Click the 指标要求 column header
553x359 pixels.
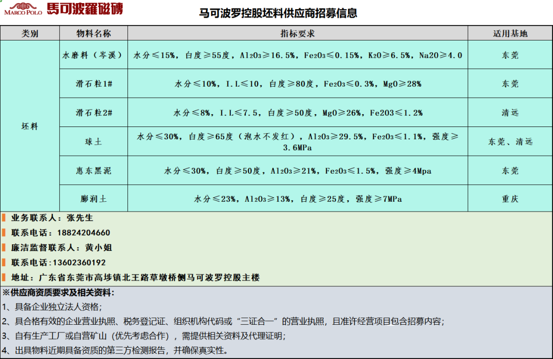297,33
